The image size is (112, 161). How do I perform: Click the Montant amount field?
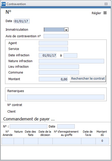click(53, 79)
